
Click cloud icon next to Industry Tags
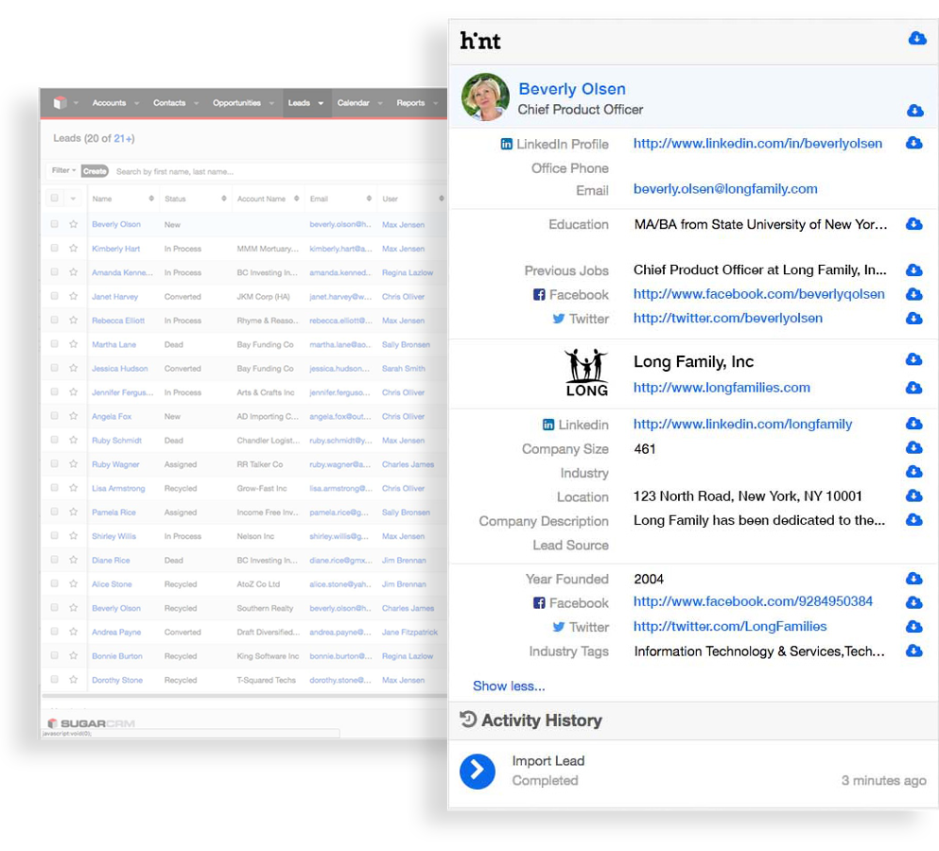coord(913,651)
